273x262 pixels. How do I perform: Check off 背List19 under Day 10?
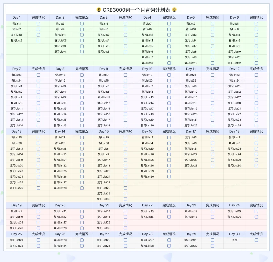tap(169, 75)
